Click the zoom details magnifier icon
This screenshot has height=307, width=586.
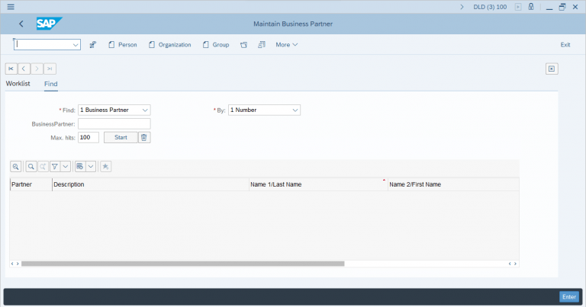tap(15, 166)
